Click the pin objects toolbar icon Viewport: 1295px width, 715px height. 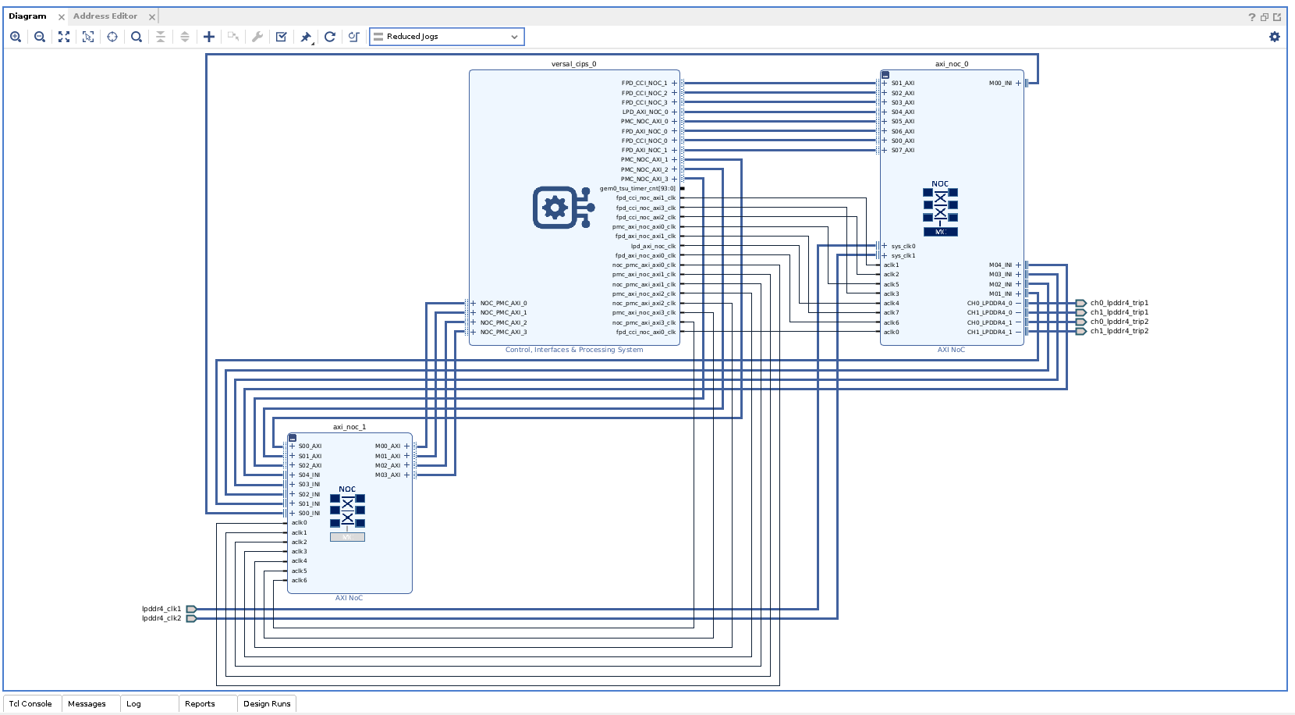(306, 37)
